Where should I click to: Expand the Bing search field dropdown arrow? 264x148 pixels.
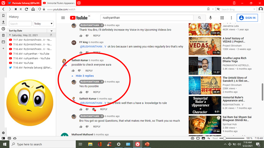pos(254,9)
